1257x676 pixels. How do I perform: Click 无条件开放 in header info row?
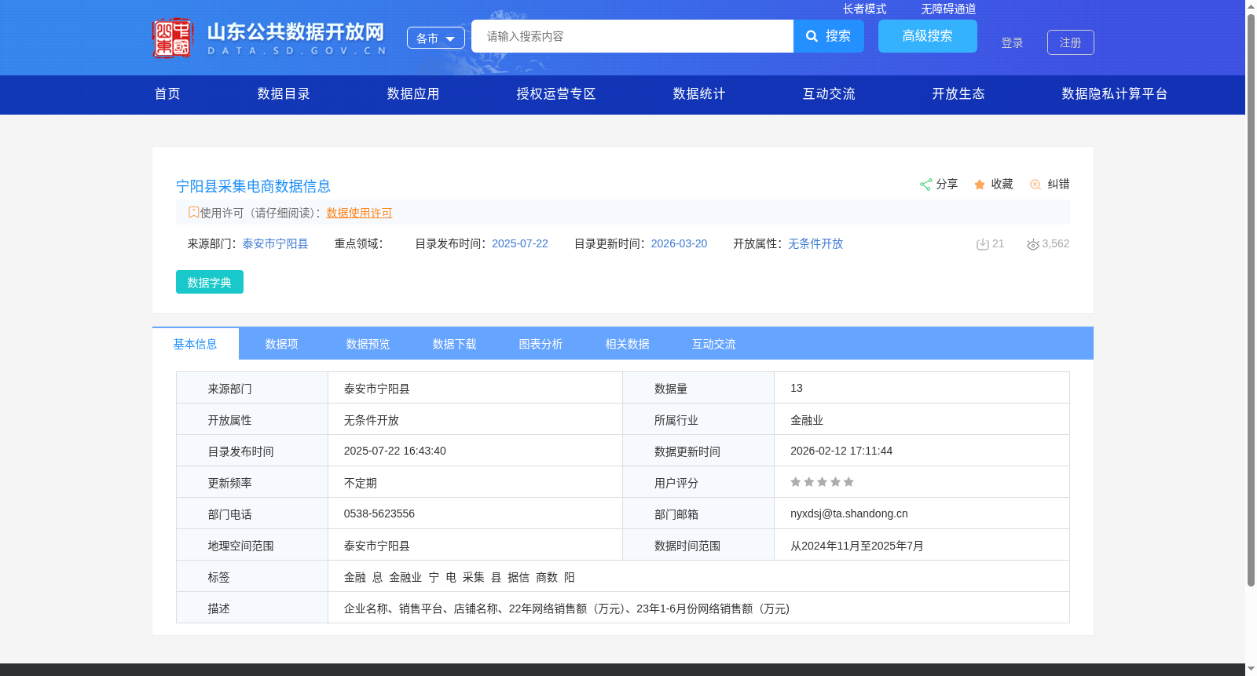point(815,244)
